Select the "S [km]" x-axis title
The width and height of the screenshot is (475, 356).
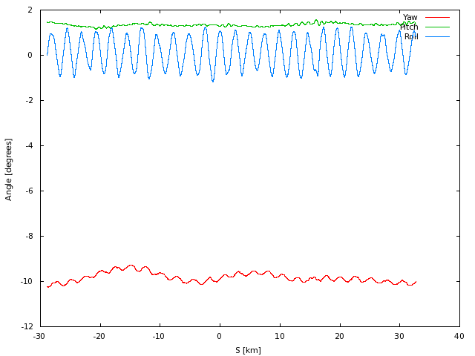pos(248,350)
